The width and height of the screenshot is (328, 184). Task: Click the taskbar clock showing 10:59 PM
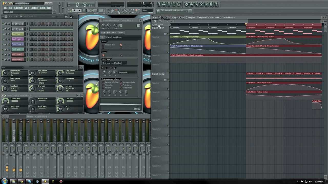(x=319, y=181)
